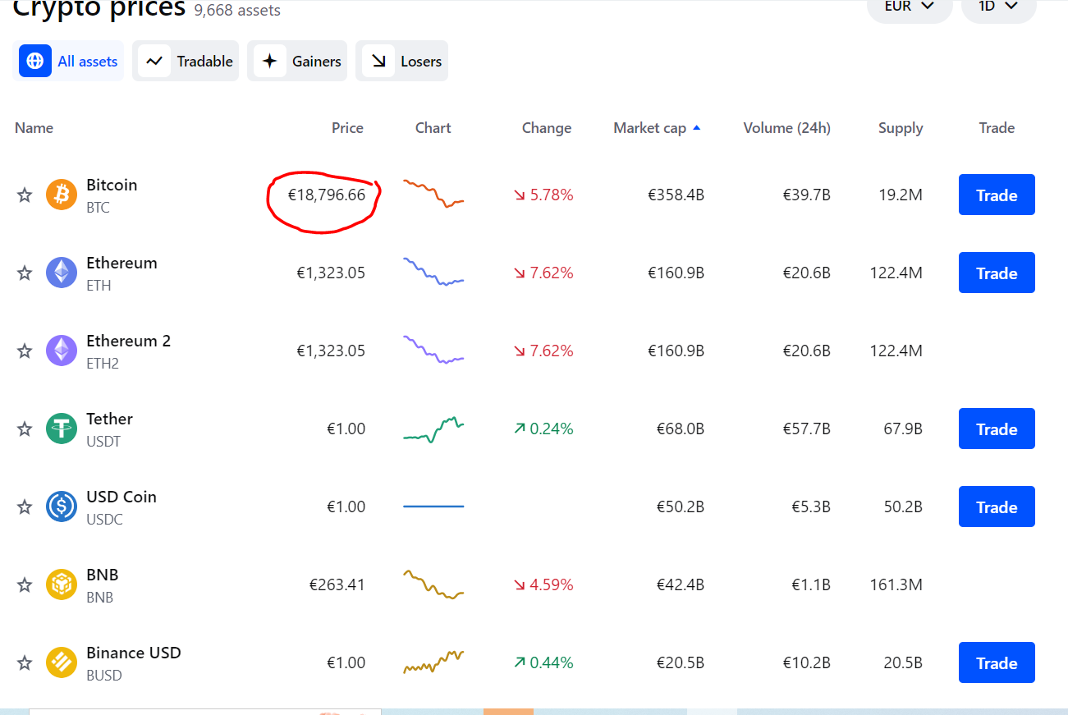This screenshot has height=715, width=1068.
Task: Show the Losers filter tab
Action: tap(401, 61)
